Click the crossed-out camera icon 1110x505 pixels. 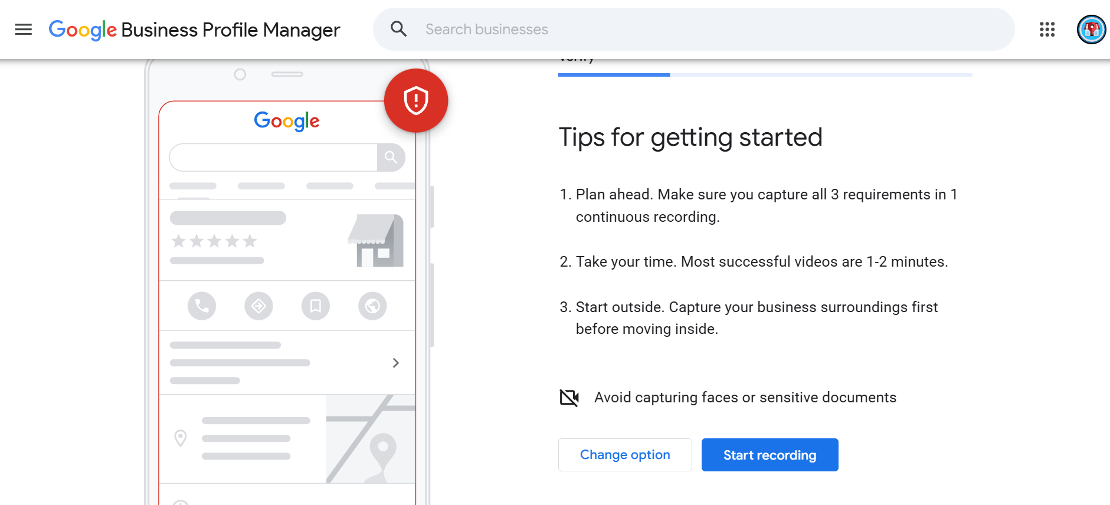pyautogui.click(x=569, y=398)
